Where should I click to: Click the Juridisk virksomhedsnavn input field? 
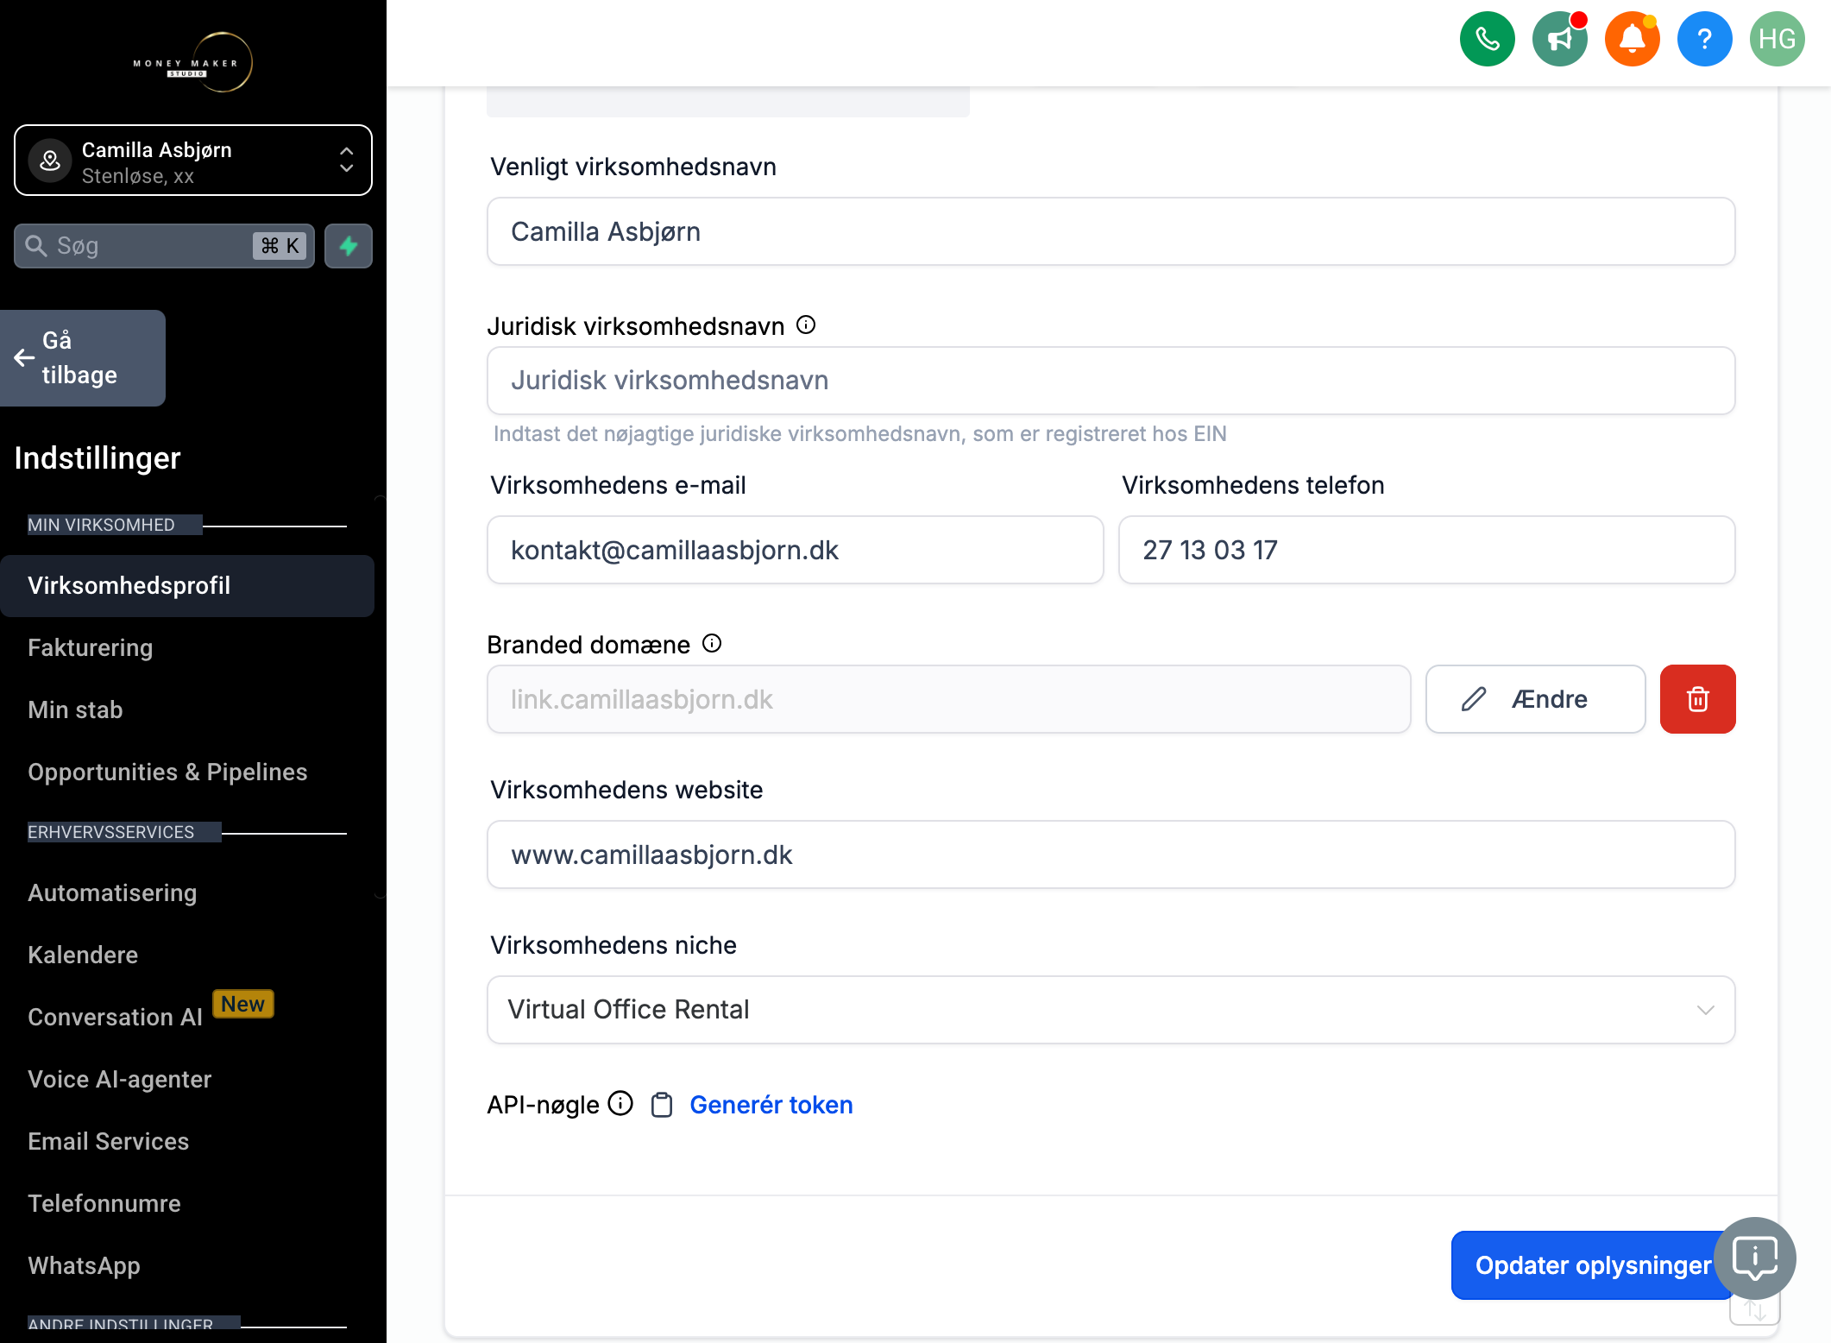[x=1111, y=381]
